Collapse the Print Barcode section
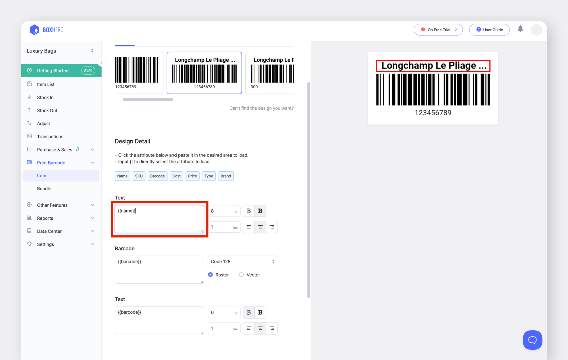 (92, 163)
